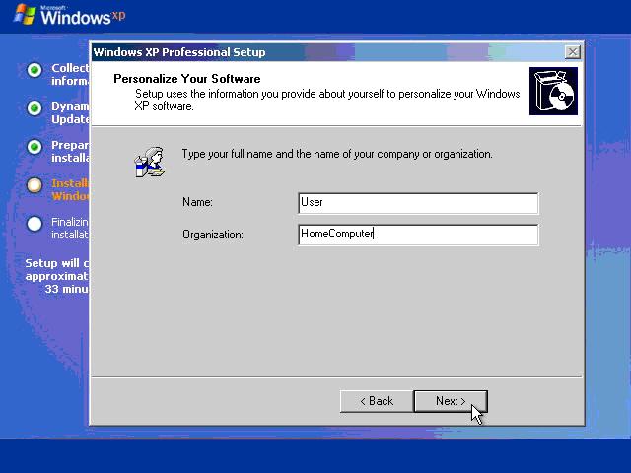631x473 pixels.
Task: Click the Windows XP flag logo
Action: pyautogui.click(x=26, y=15)
